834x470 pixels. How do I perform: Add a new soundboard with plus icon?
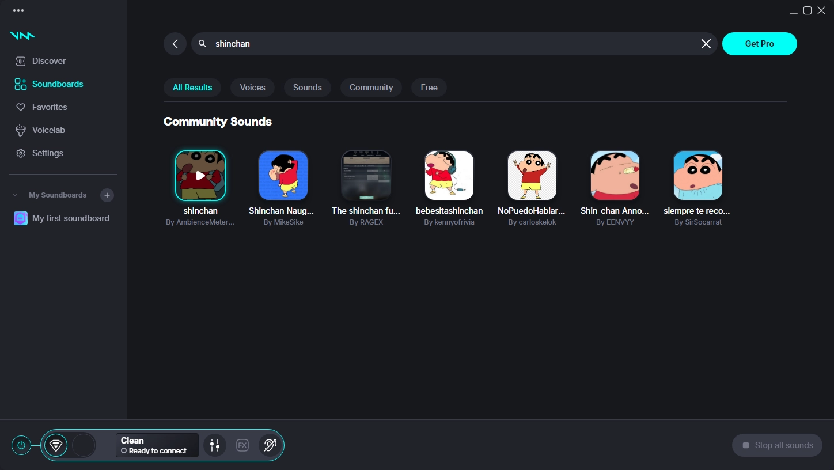click(x=107, y=195)
